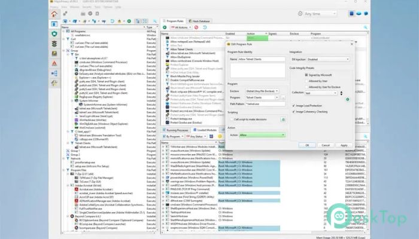Click the Name field containing Allow Telnet Clients
This screenshot has width=419, height=239.
[262, 59]
